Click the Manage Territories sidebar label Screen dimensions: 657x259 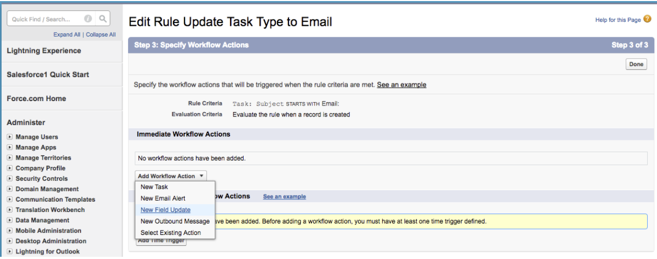click(43, 158)
